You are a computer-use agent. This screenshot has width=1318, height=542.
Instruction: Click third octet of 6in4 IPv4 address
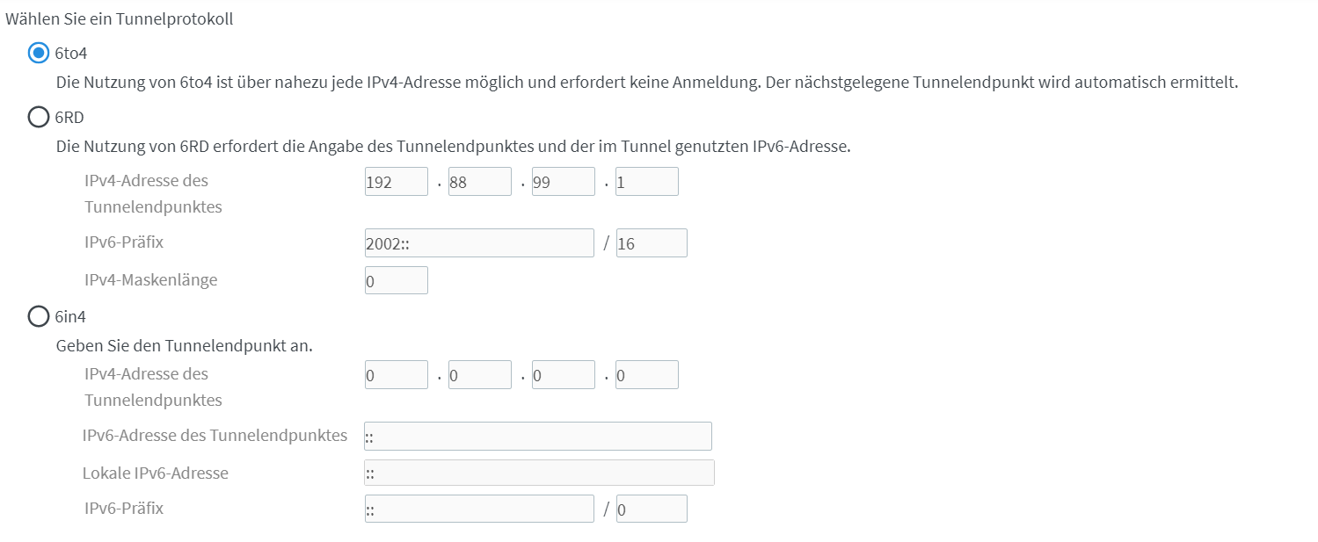click(x=563, y=375)
